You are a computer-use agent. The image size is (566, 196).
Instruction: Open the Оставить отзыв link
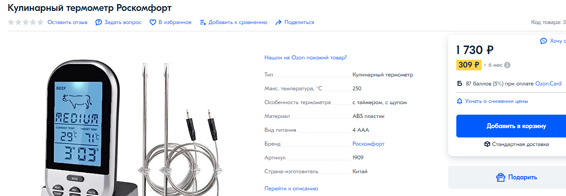click(x=68, y=22)
